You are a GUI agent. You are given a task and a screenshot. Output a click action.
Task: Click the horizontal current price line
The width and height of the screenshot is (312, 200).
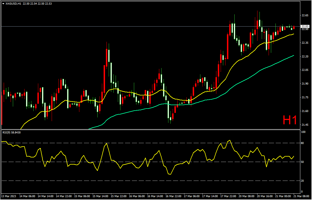pyautogui.click(x=151, y=26)
